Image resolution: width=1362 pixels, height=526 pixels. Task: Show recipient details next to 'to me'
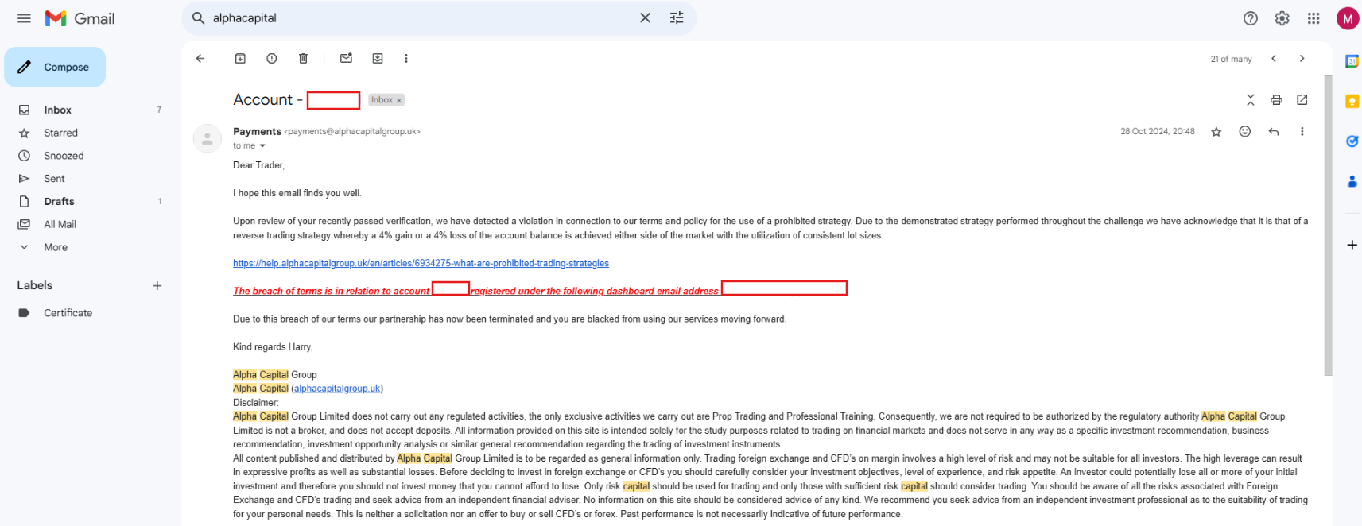262,145
